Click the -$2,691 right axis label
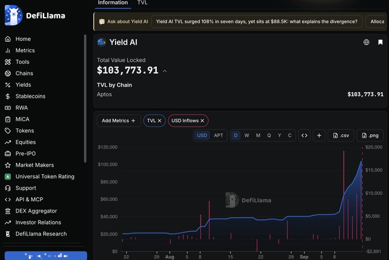The image size is (389, 260). pos(373,251)
